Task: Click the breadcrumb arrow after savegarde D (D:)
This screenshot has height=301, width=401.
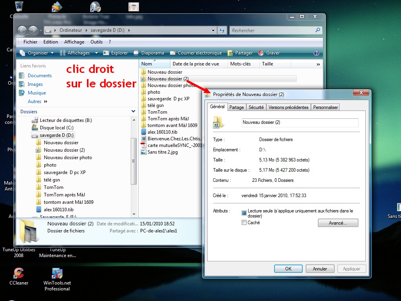Action: click(x=129, y=30)
